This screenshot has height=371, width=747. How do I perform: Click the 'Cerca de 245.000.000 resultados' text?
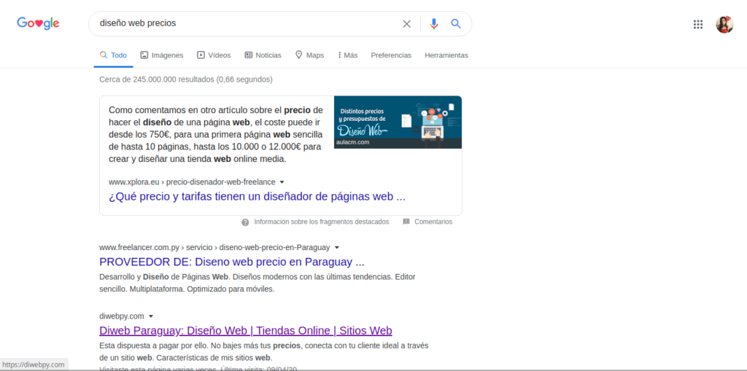point(186,79)
